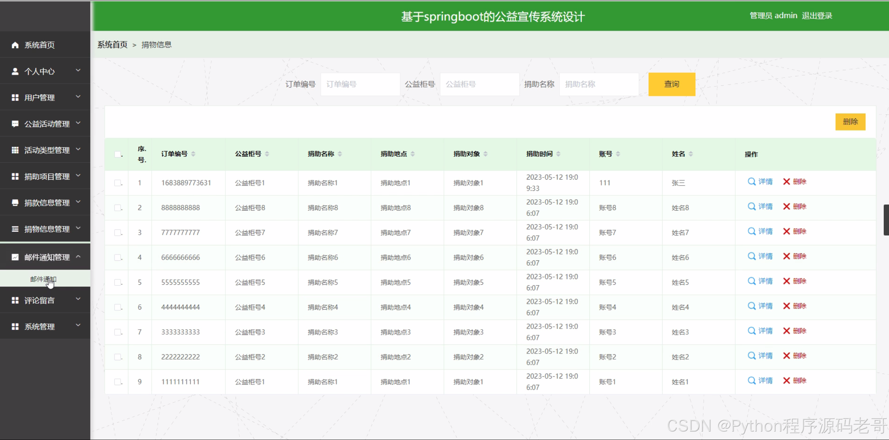Click the yellow 查询 search button

(x=671, y=84)
